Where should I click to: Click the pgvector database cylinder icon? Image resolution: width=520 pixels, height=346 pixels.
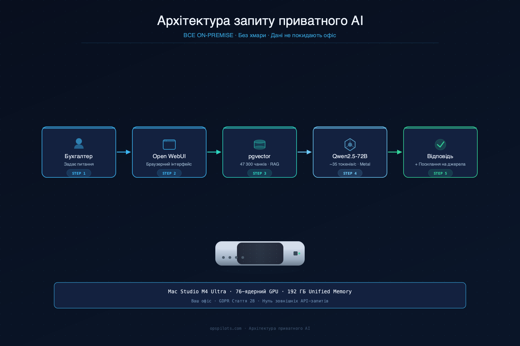(x=260, y=145)
